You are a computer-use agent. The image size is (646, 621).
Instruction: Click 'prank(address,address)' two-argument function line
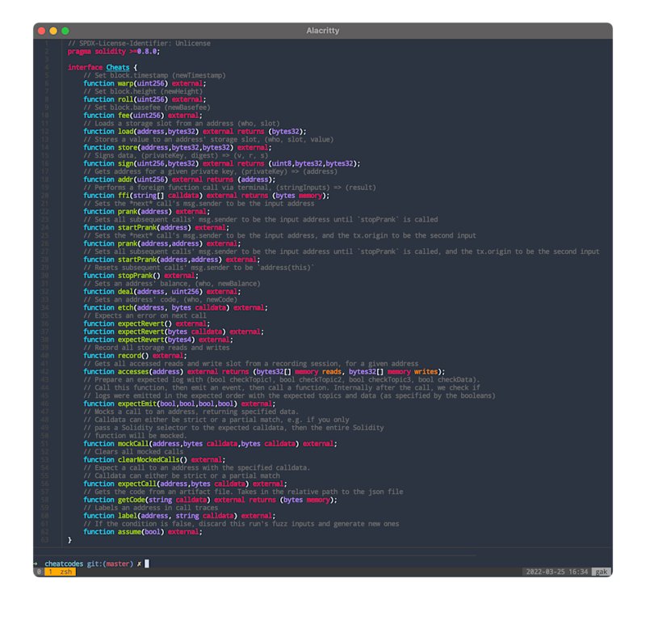pyautogui.click(x=162, y=243)
